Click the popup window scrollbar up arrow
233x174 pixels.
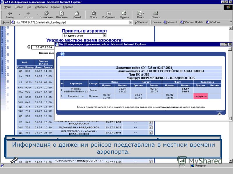pos(230,49)
